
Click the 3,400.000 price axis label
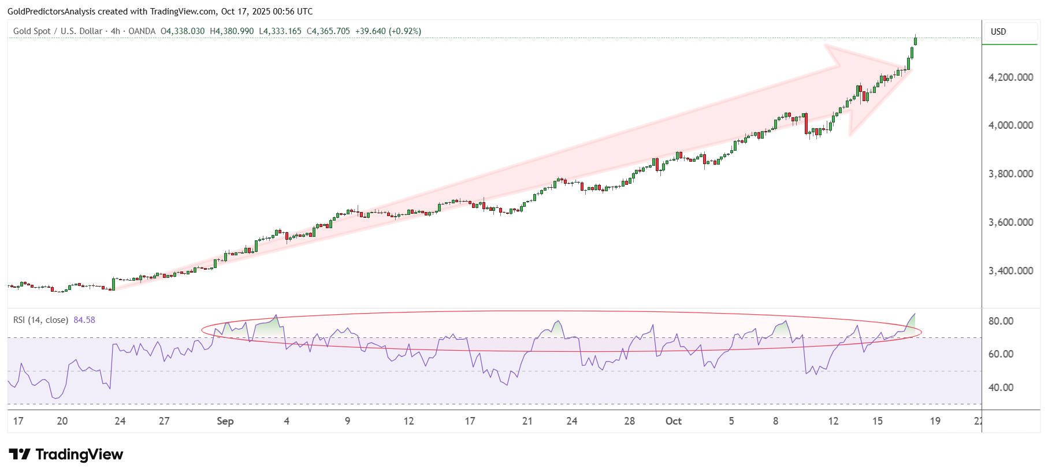click(1010, 271)
